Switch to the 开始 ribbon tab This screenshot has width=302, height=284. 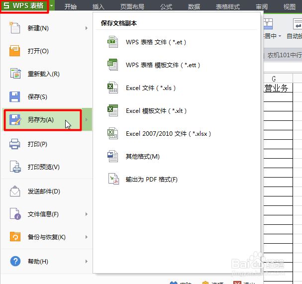(x=71, y=7)
